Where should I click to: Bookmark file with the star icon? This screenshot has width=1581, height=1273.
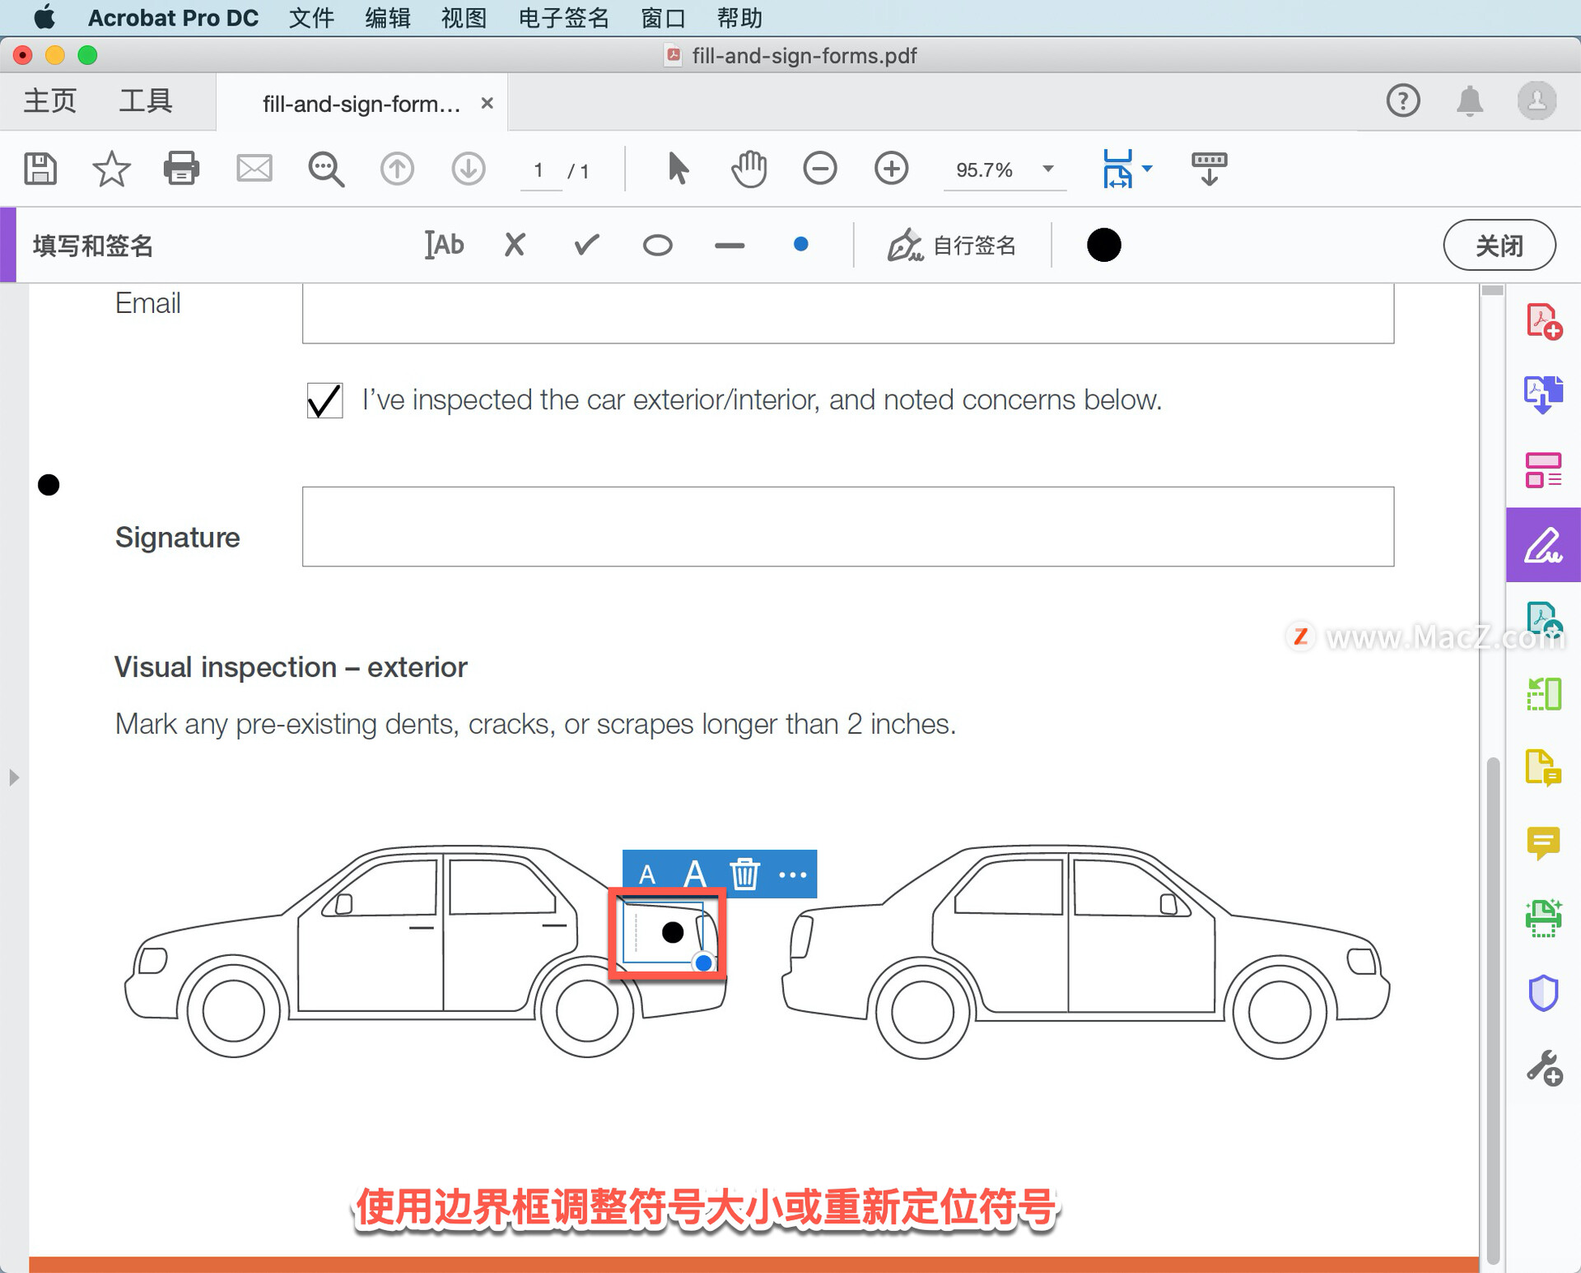(x=111, y=170)
